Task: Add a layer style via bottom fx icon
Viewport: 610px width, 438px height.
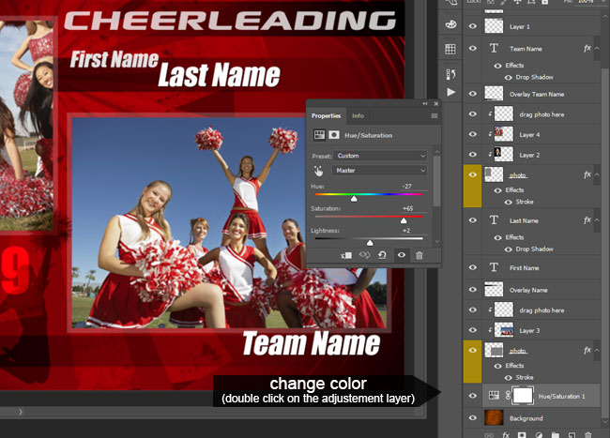Action: [x=505, y=435]
